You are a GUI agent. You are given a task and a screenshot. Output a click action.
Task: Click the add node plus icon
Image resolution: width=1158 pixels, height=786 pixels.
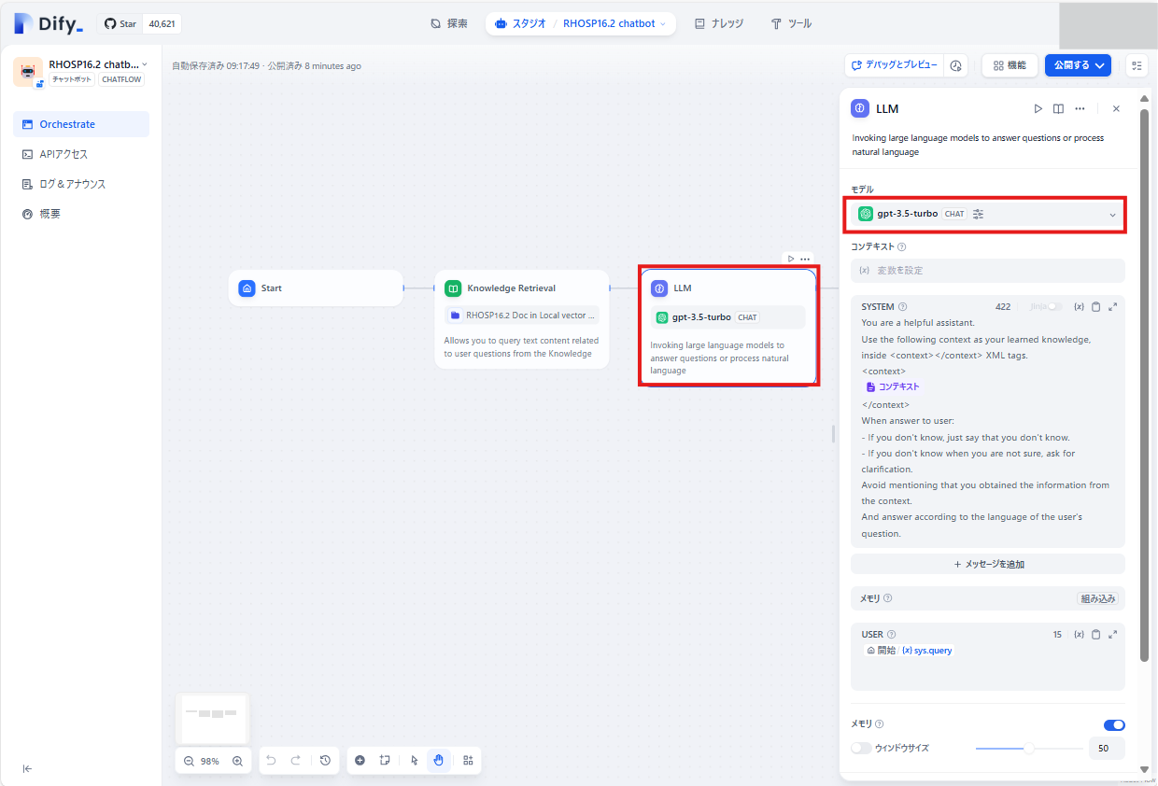pos(360,761)
